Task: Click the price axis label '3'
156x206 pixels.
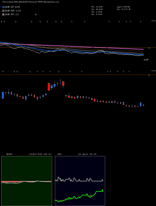Action: (149, 48)
